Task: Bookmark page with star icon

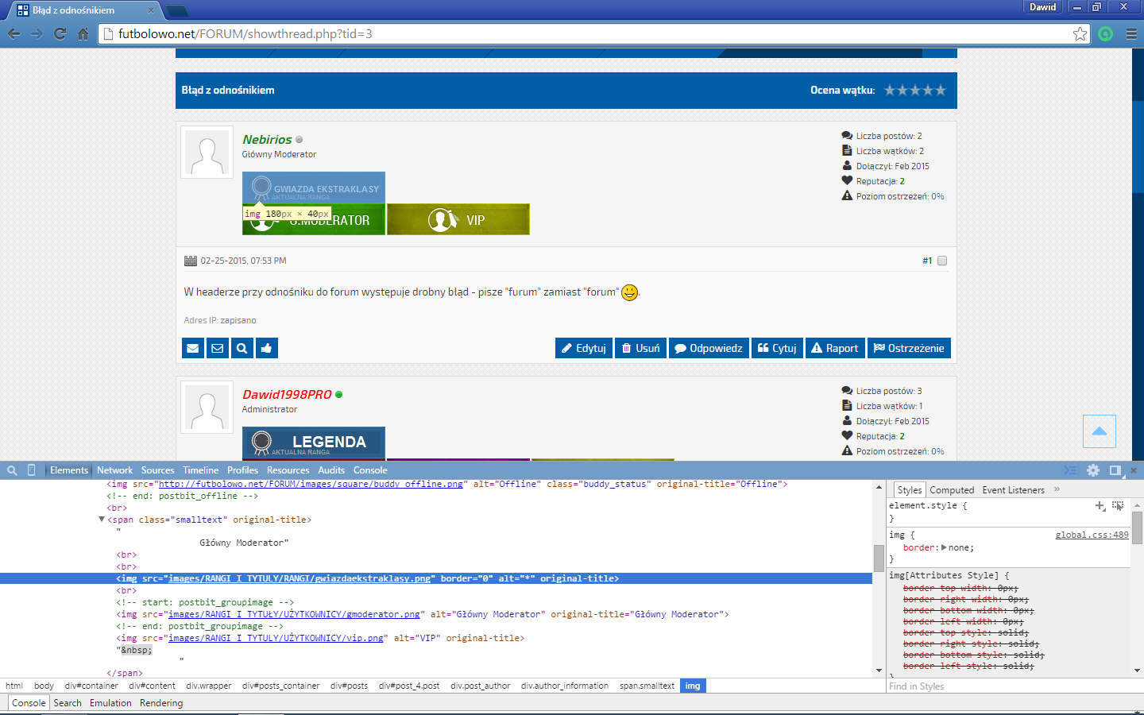Action: [x=1080, y=33]
